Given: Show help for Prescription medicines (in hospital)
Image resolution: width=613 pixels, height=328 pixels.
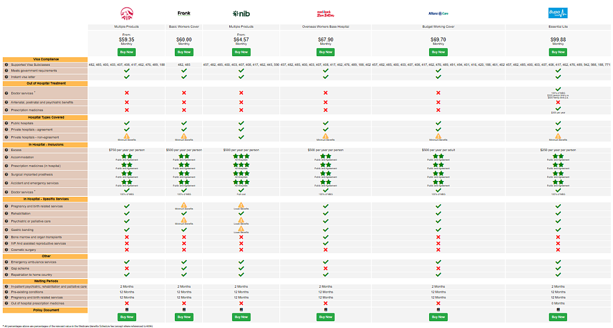Looking at the screenshot, I should click(x=6, y=166).
